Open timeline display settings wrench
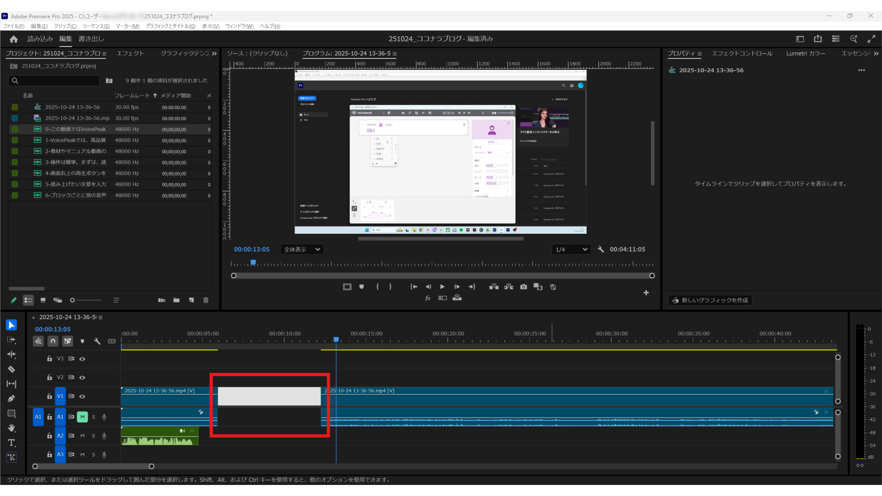This screenshot has width=882, height=496. coord(97,341)
